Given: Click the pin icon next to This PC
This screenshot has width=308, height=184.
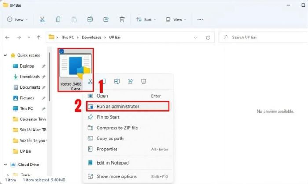Looking at the screenshot, I should [x=44, y=109].
